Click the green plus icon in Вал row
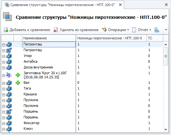Screen dimensions: 171x135 coord(18,83)
